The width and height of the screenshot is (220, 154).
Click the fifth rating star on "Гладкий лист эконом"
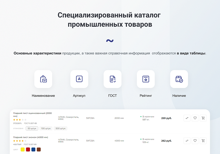(x=25, y=141)
